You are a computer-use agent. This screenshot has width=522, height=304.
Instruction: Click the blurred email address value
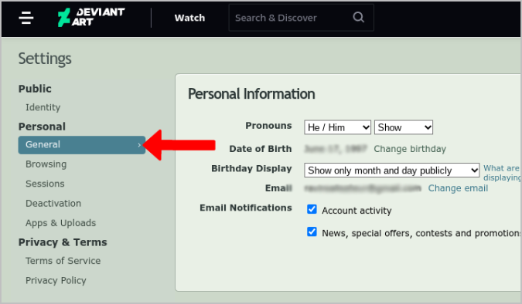click(x=363, y=188)
